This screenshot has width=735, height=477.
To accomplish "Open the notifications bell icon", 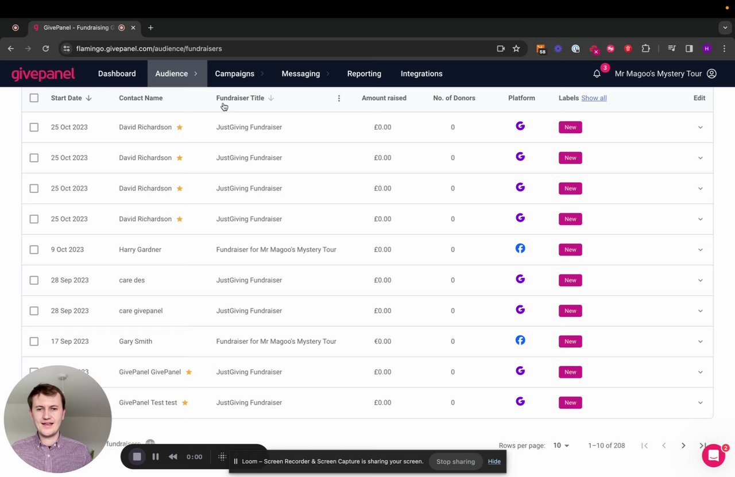I will pos(597,74).
